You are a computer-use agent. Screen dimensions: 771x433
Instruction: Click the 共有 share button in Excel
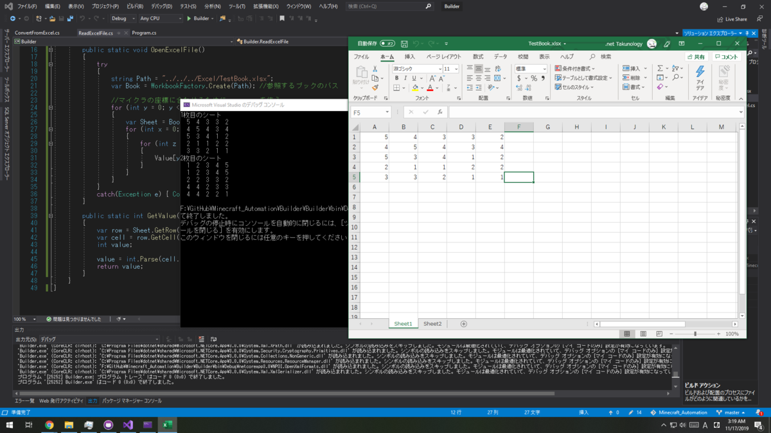(695, 57)
